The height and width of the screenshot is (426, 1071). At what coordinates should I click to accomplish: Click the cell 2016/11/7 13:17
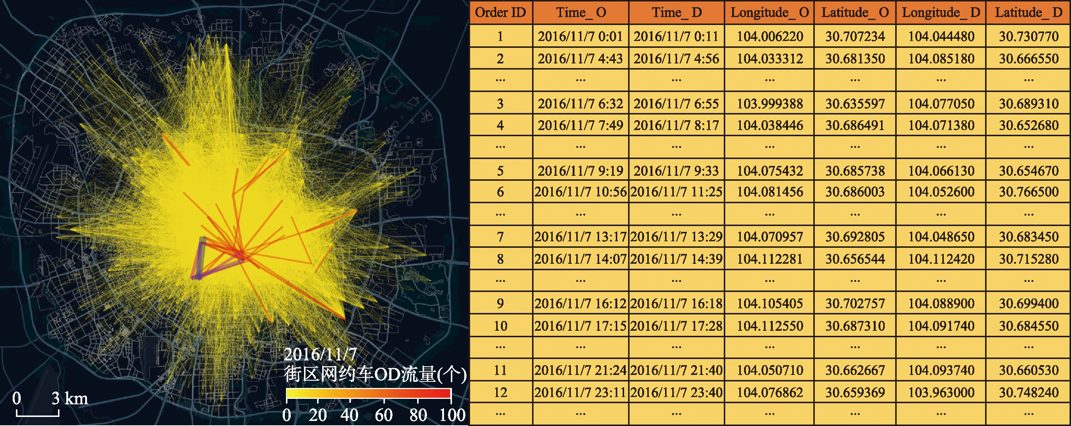pyautogui.click(x=581, y=237)
